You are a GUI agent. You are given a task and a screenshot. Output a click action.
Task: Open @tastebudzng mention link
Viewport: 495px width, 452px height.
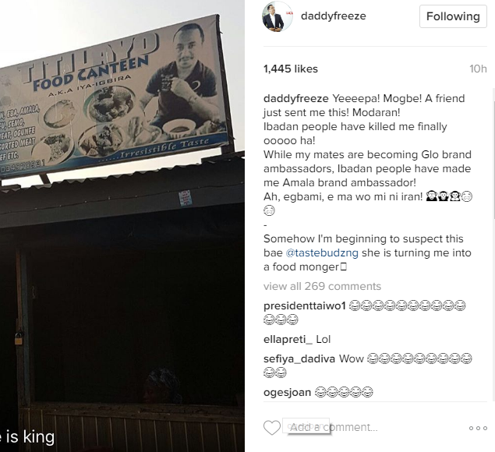pos(322,252)
